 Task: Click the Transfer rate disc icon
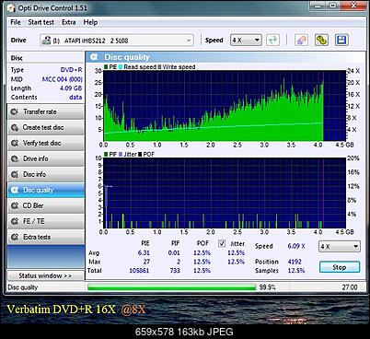point(15,111)
